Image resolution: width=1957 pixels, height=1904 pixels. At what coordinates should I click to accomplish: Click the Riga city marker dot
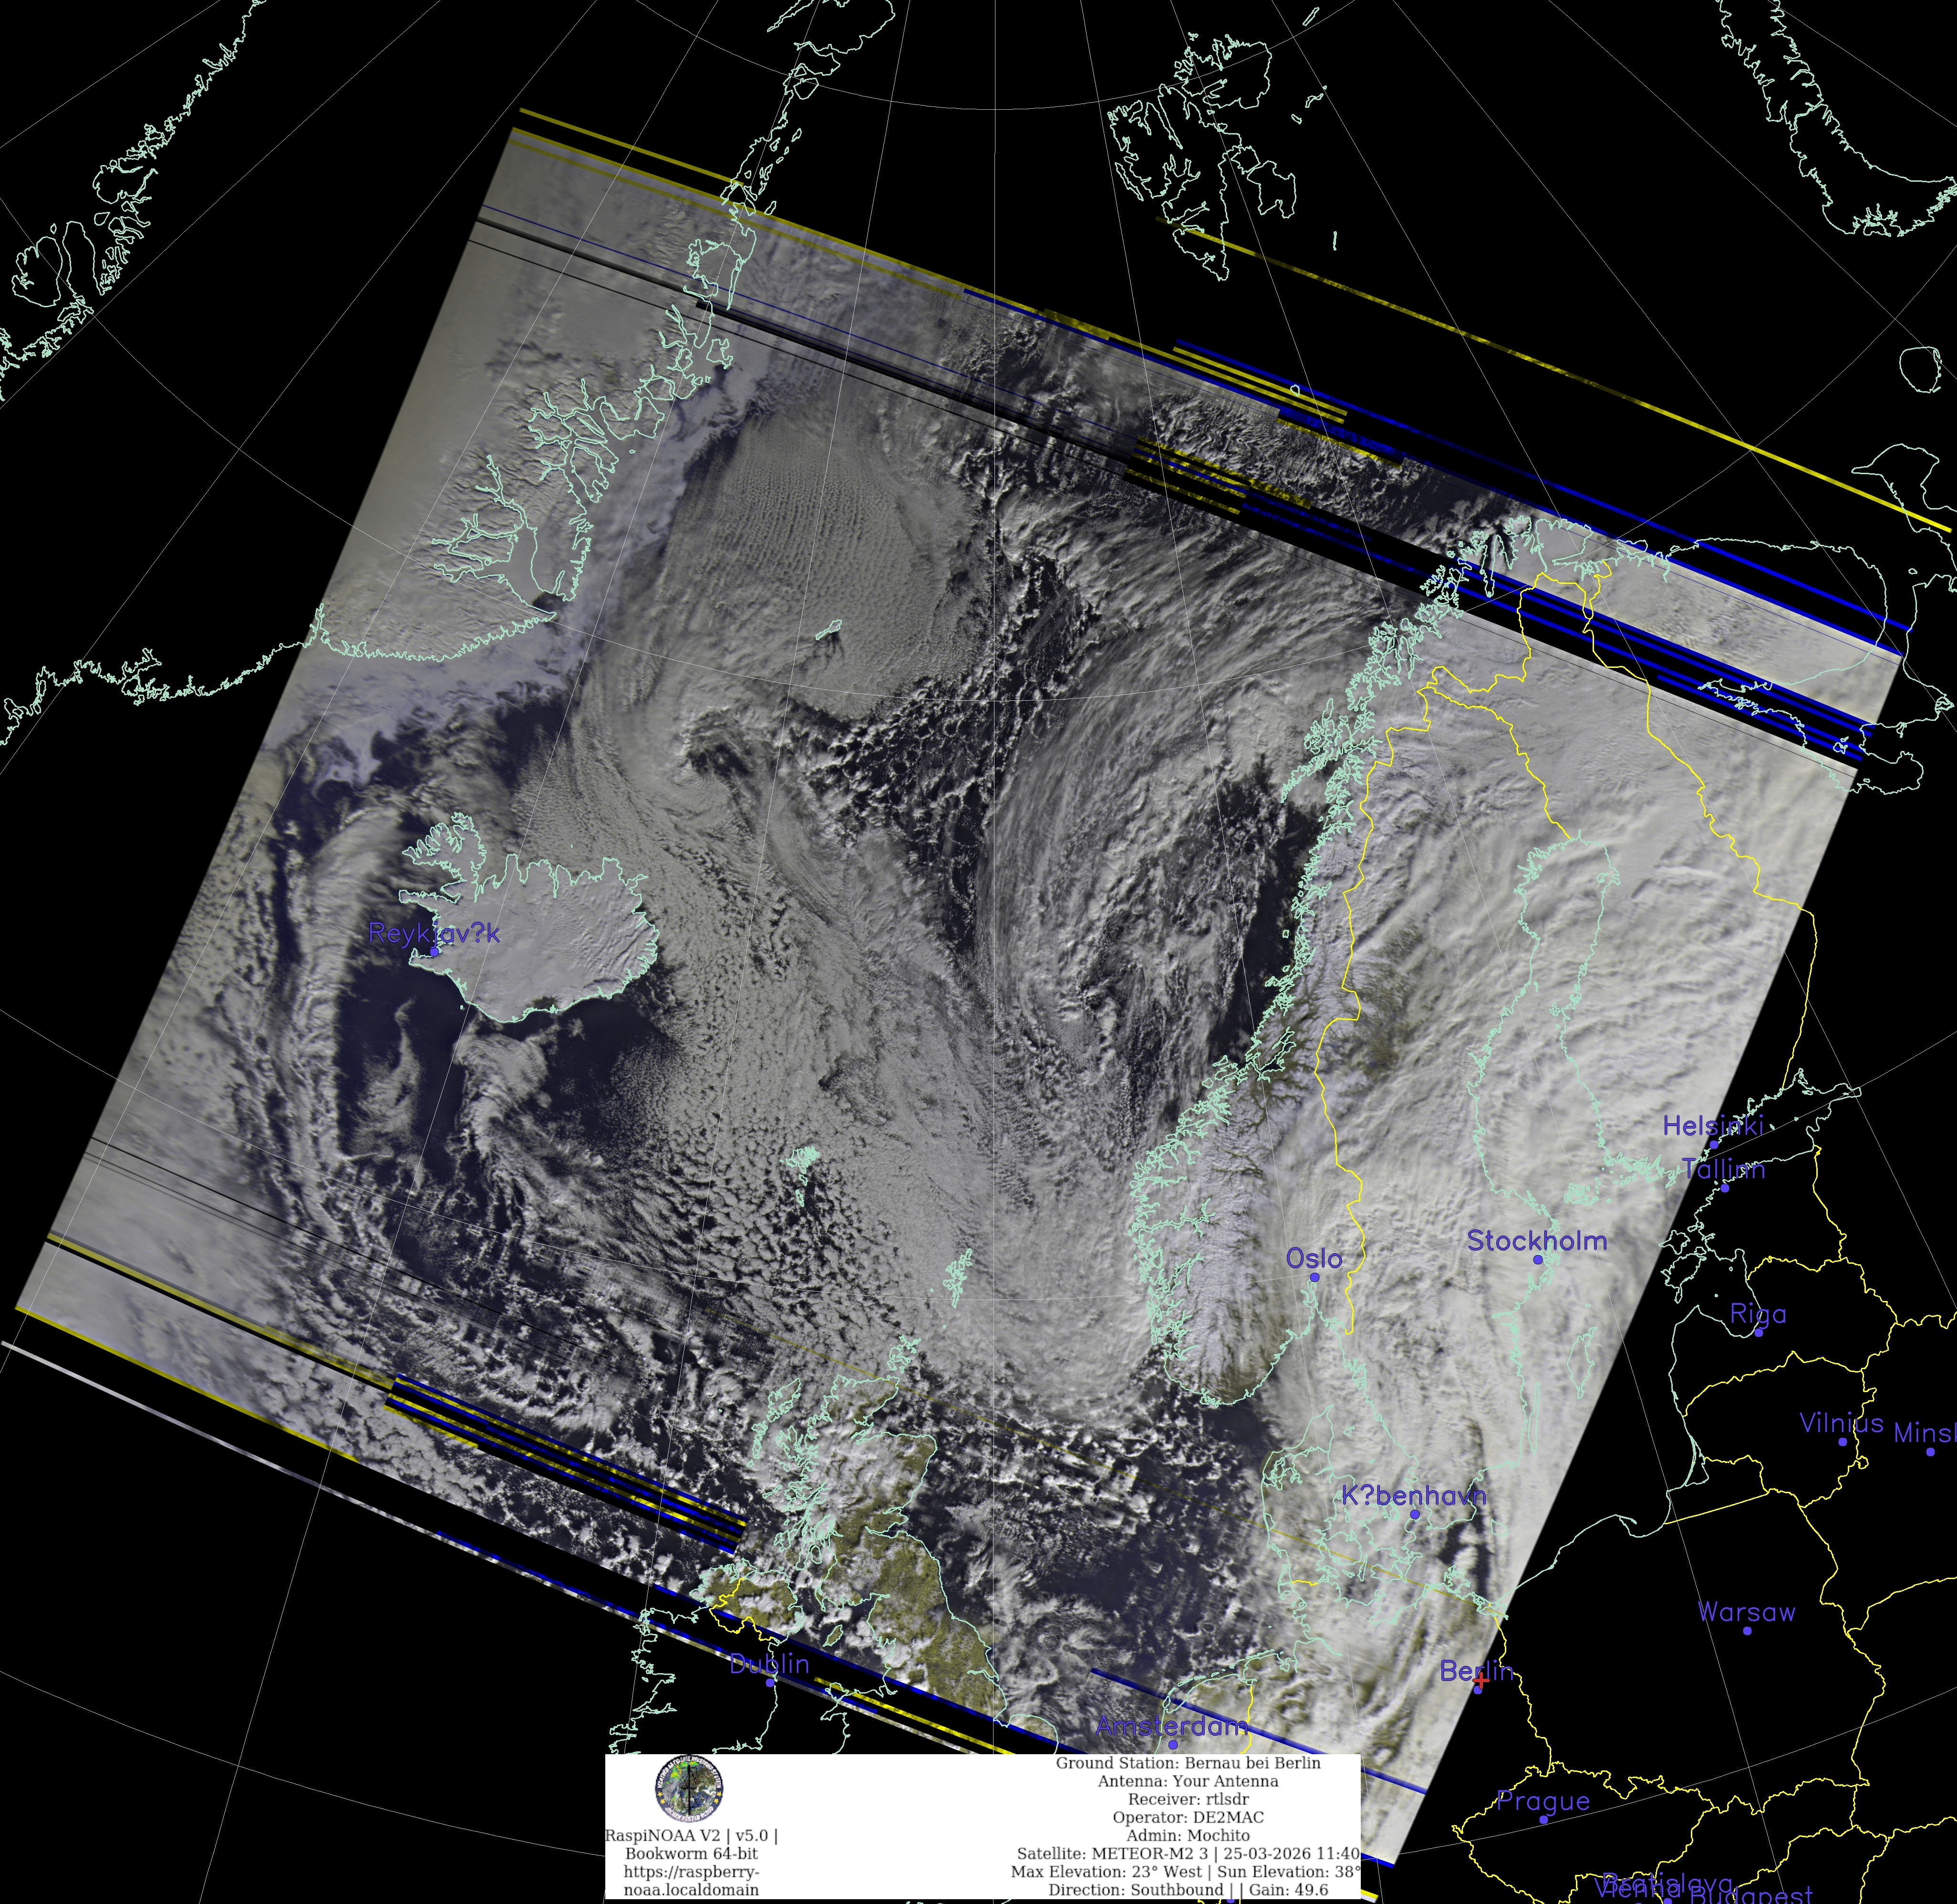tap(1758, 1332)
